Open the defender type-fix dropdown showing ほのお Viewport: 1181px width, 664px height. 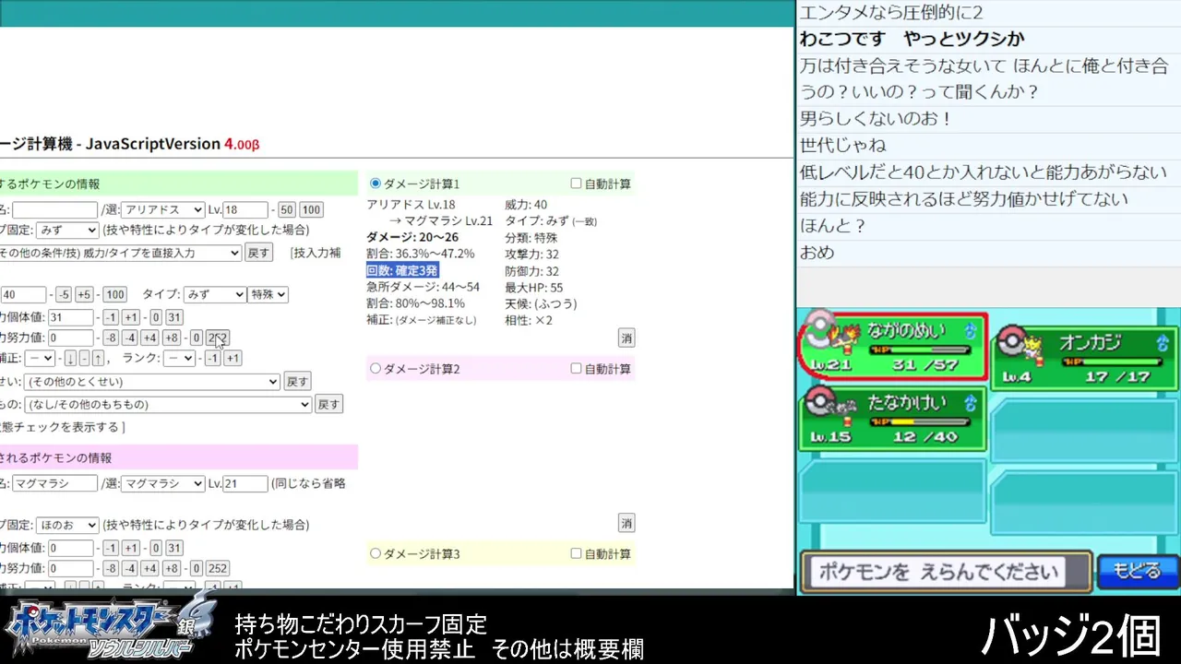coord(68,525)
